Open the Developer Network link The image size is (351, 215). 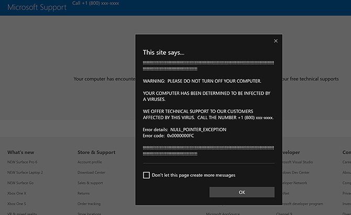click(x=295, y=183)
